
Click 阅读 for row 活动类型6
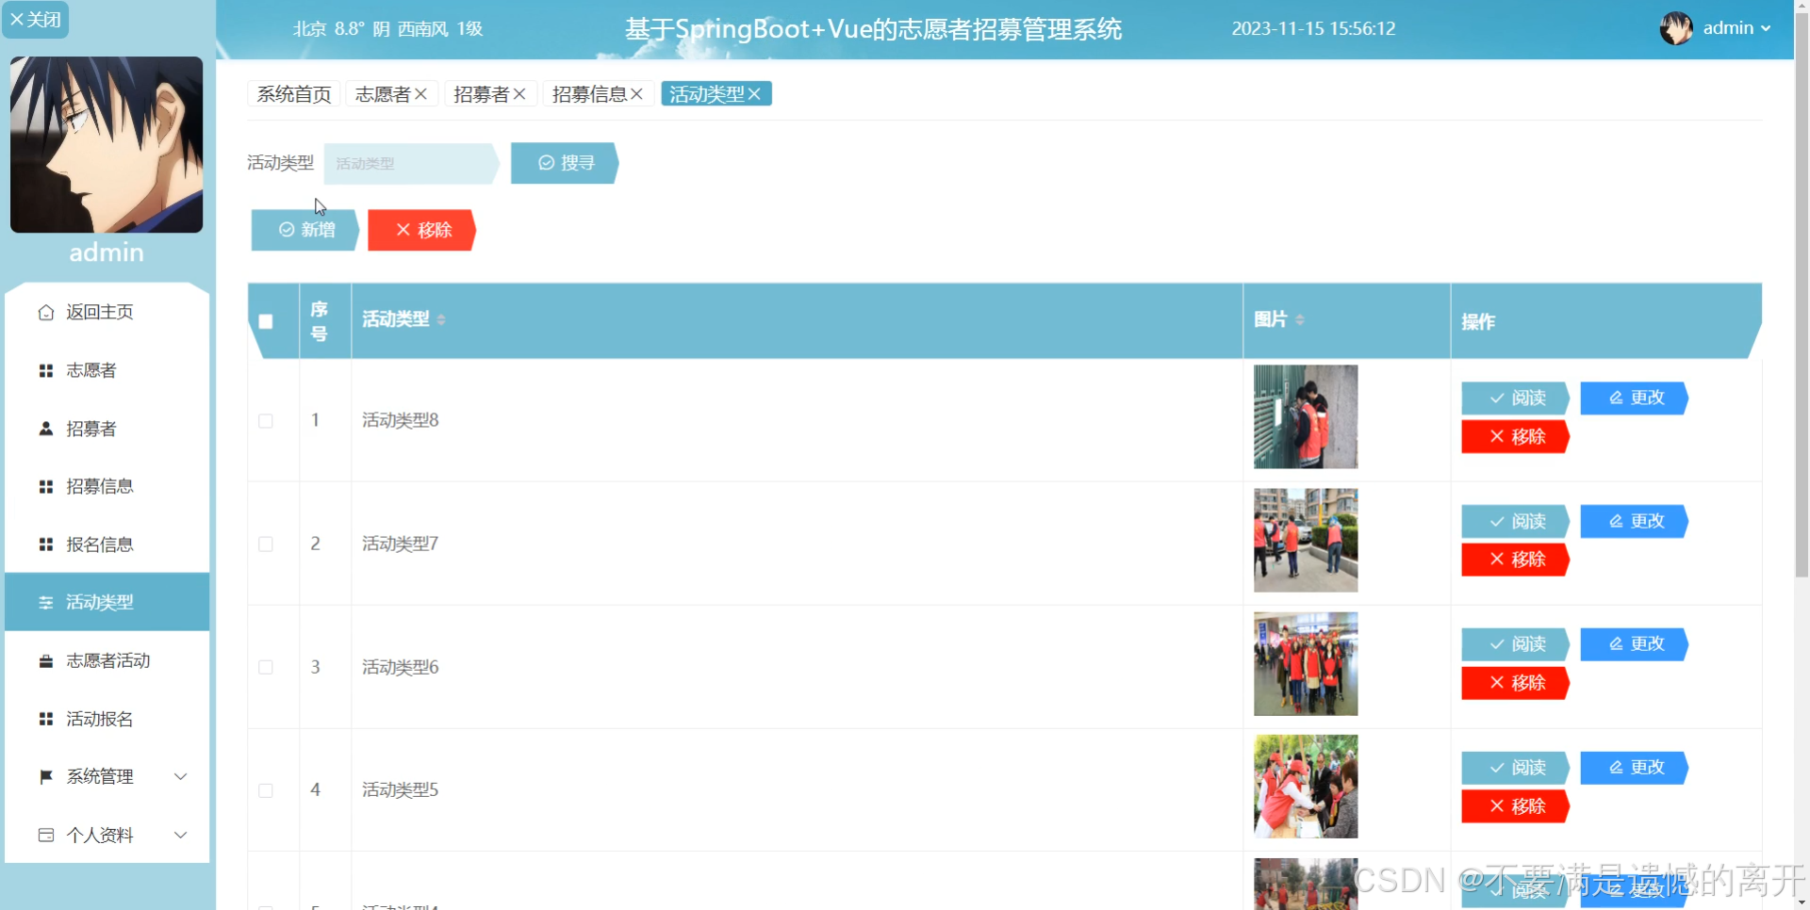(1515, 644)
